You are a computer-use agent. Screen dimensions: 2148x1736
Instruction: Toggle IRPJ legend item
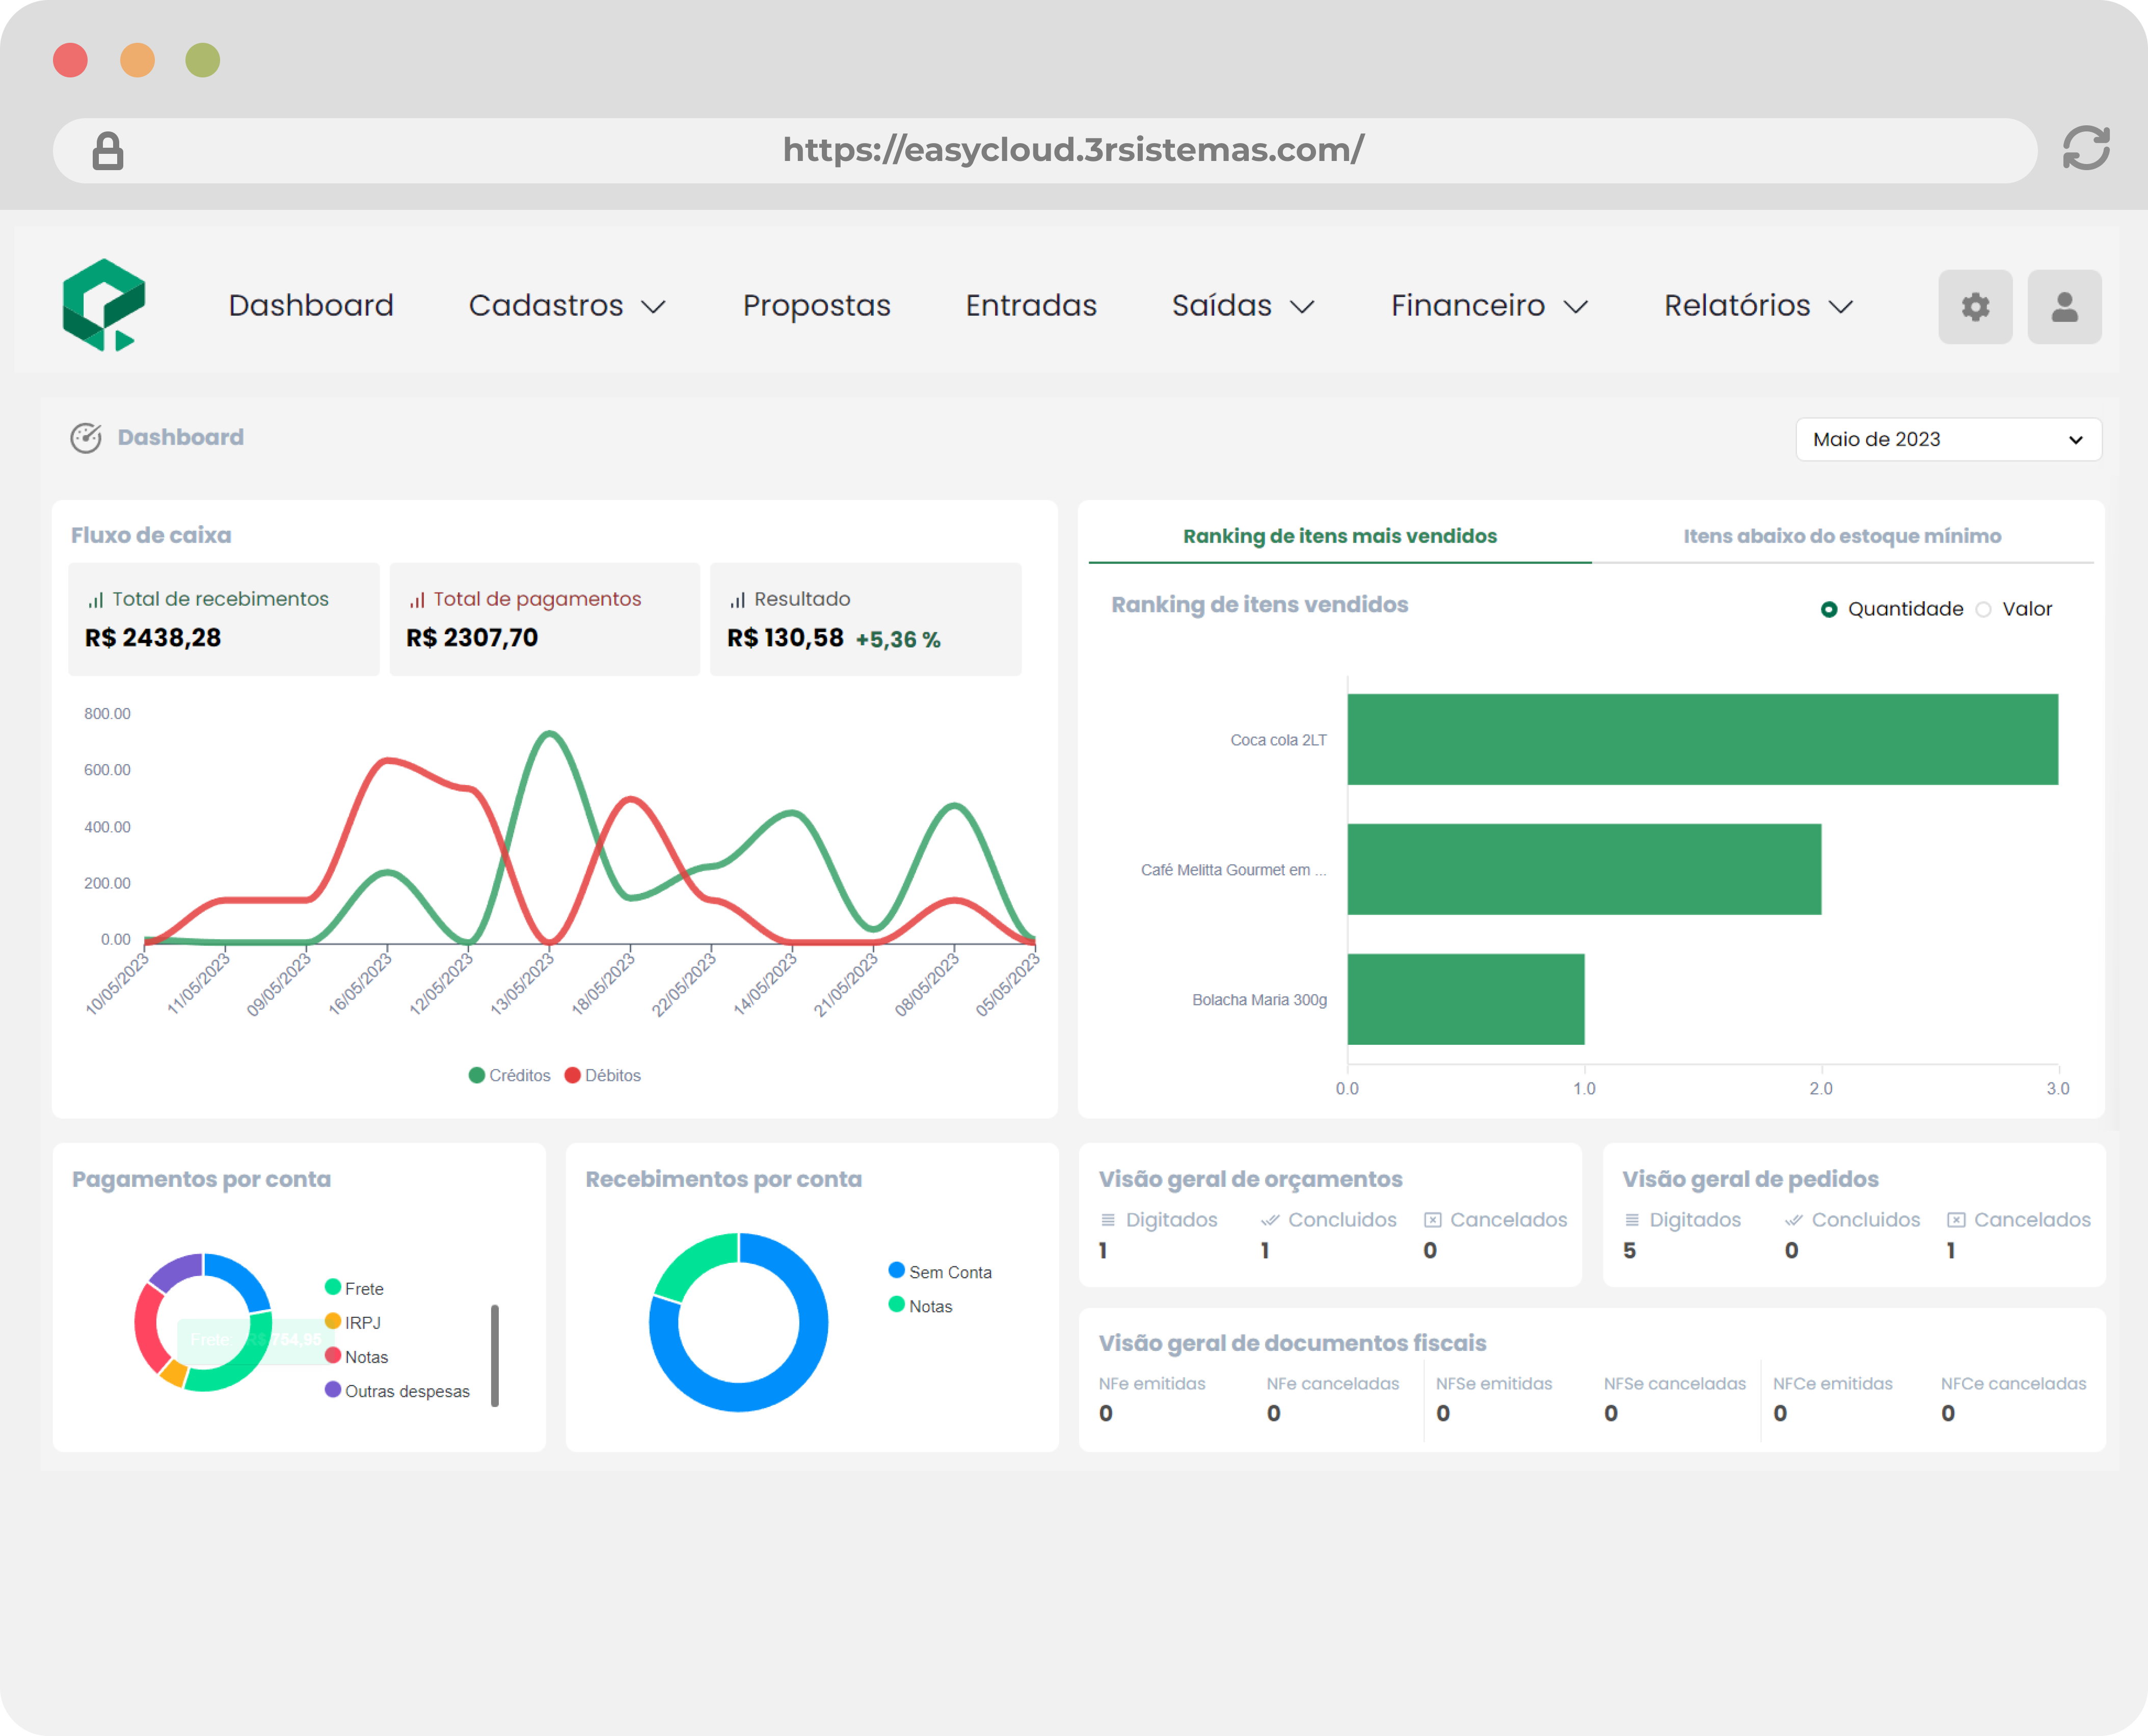click(353, 1322)
